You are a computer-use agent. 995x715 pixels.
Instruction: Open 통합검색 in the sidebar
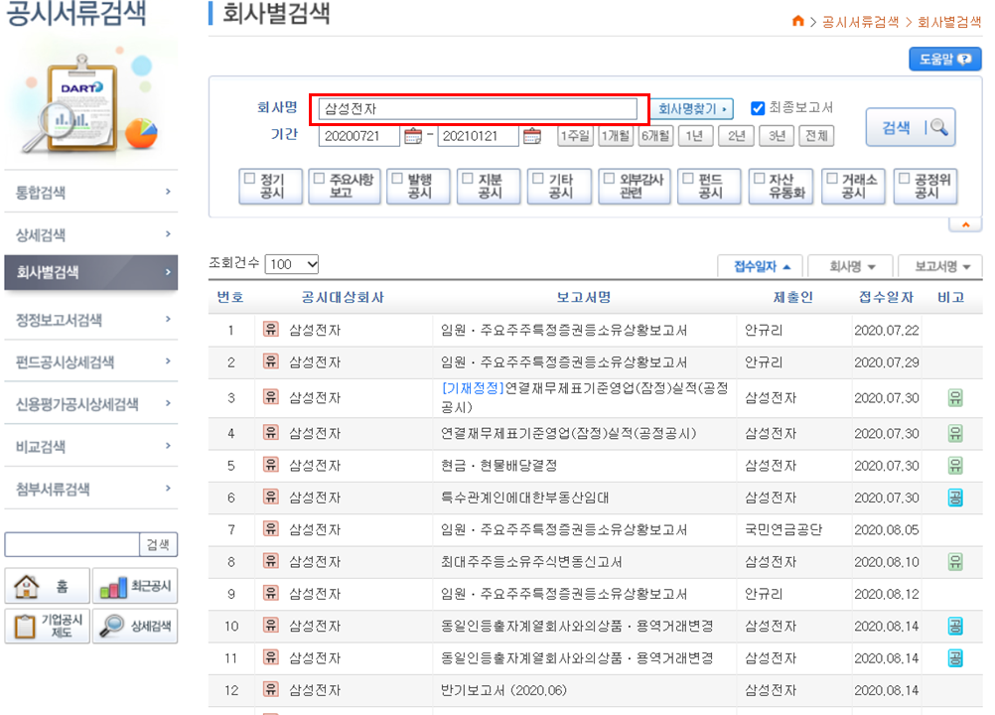point(90,192)
